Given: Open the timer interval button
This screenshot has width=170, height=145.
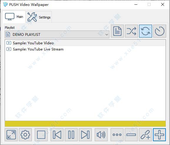Looking at the screenshot, I should tap(160, 31).
